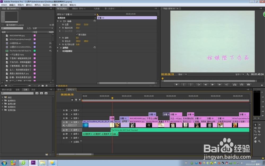The image size is (265, 166).
Task: Click the Export Frame camera icon
Action: click(x=248, y=84)
